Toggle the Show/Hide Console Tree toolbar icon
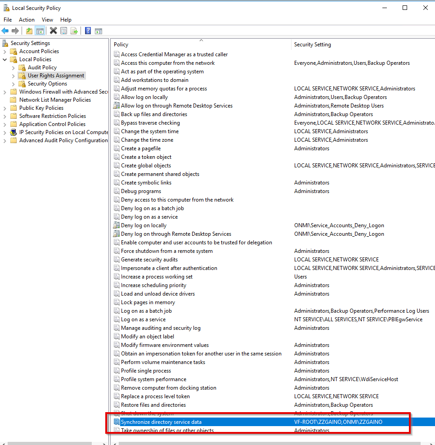Viewport: 435px width, 445px height. 40,31
